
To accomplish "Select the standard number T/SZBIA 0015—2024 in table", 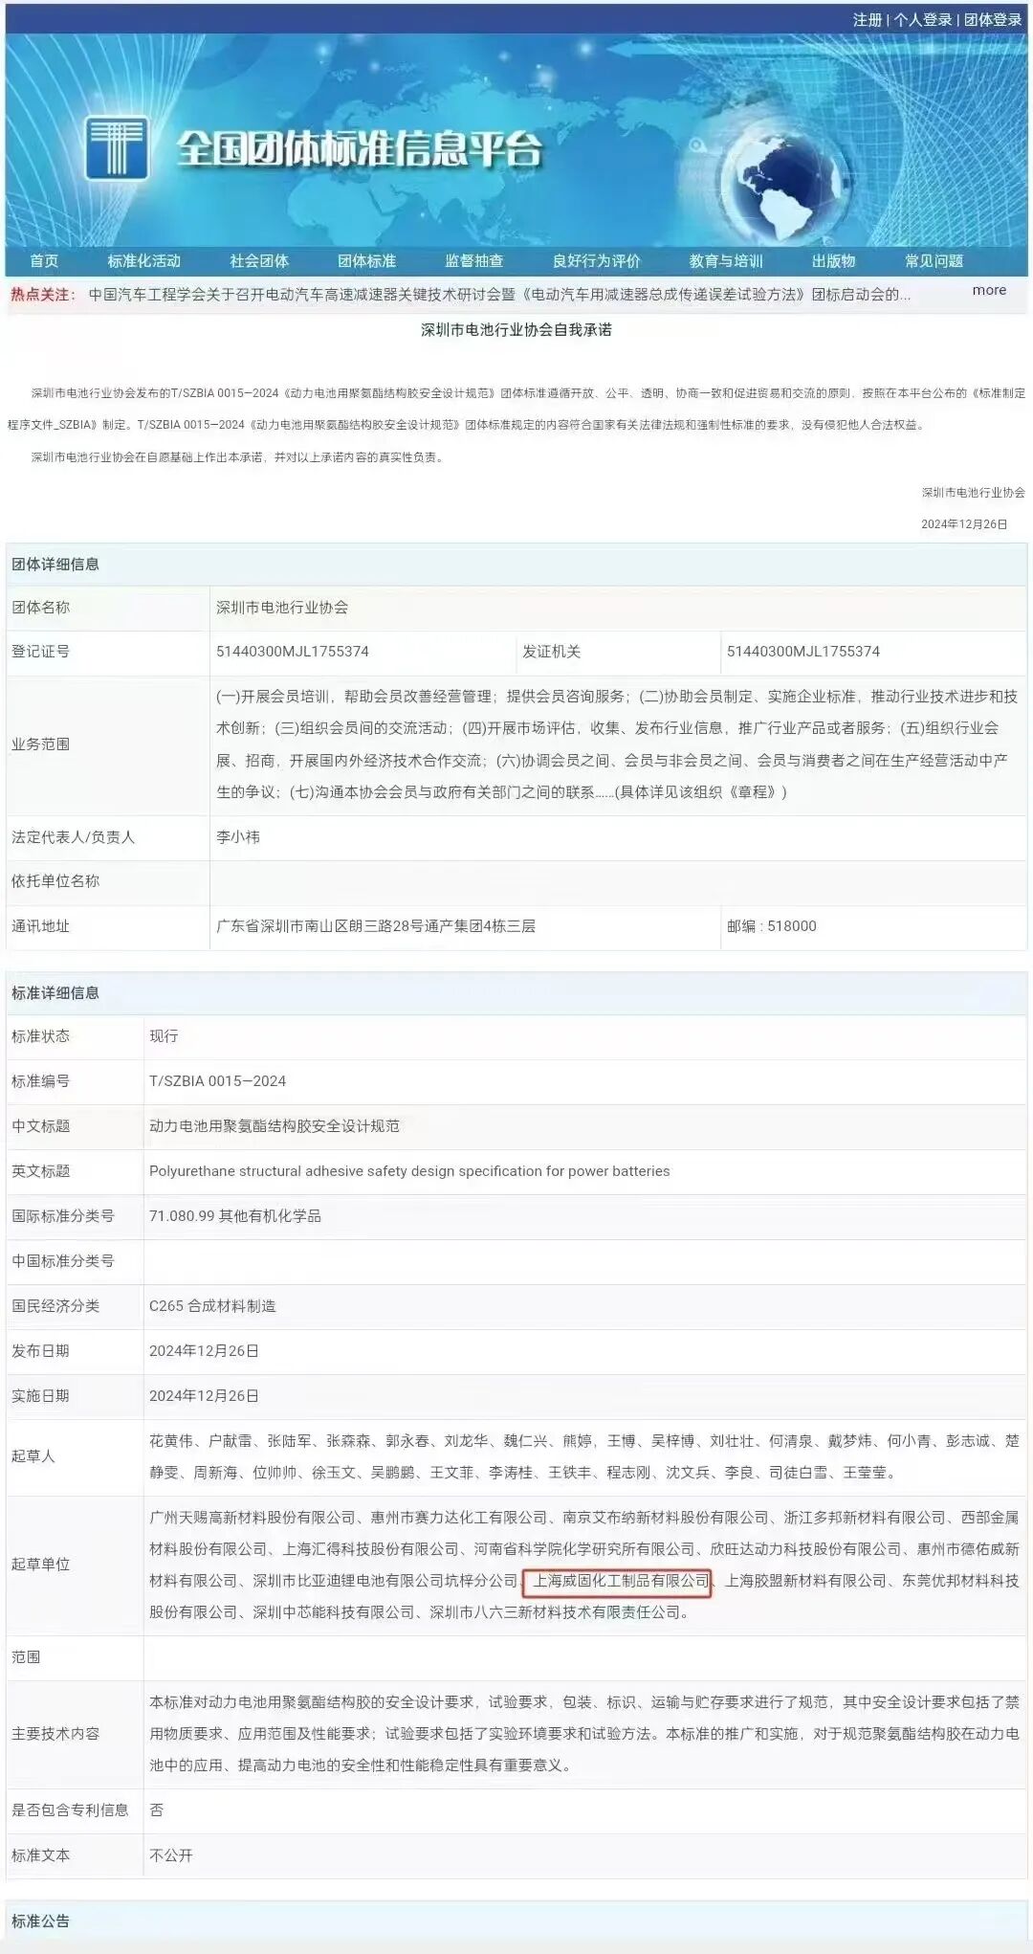I will coord(218,1081).
